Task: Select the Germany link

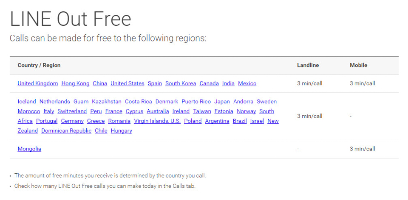Action: tap(72, 121)
